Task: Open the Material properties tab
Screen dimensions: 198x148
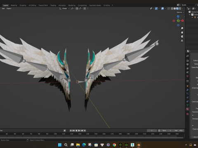Action: pos(188,109)
